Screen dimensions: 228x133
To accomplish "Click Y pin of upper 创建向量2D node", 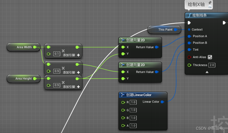I will (x=123, y=54).
